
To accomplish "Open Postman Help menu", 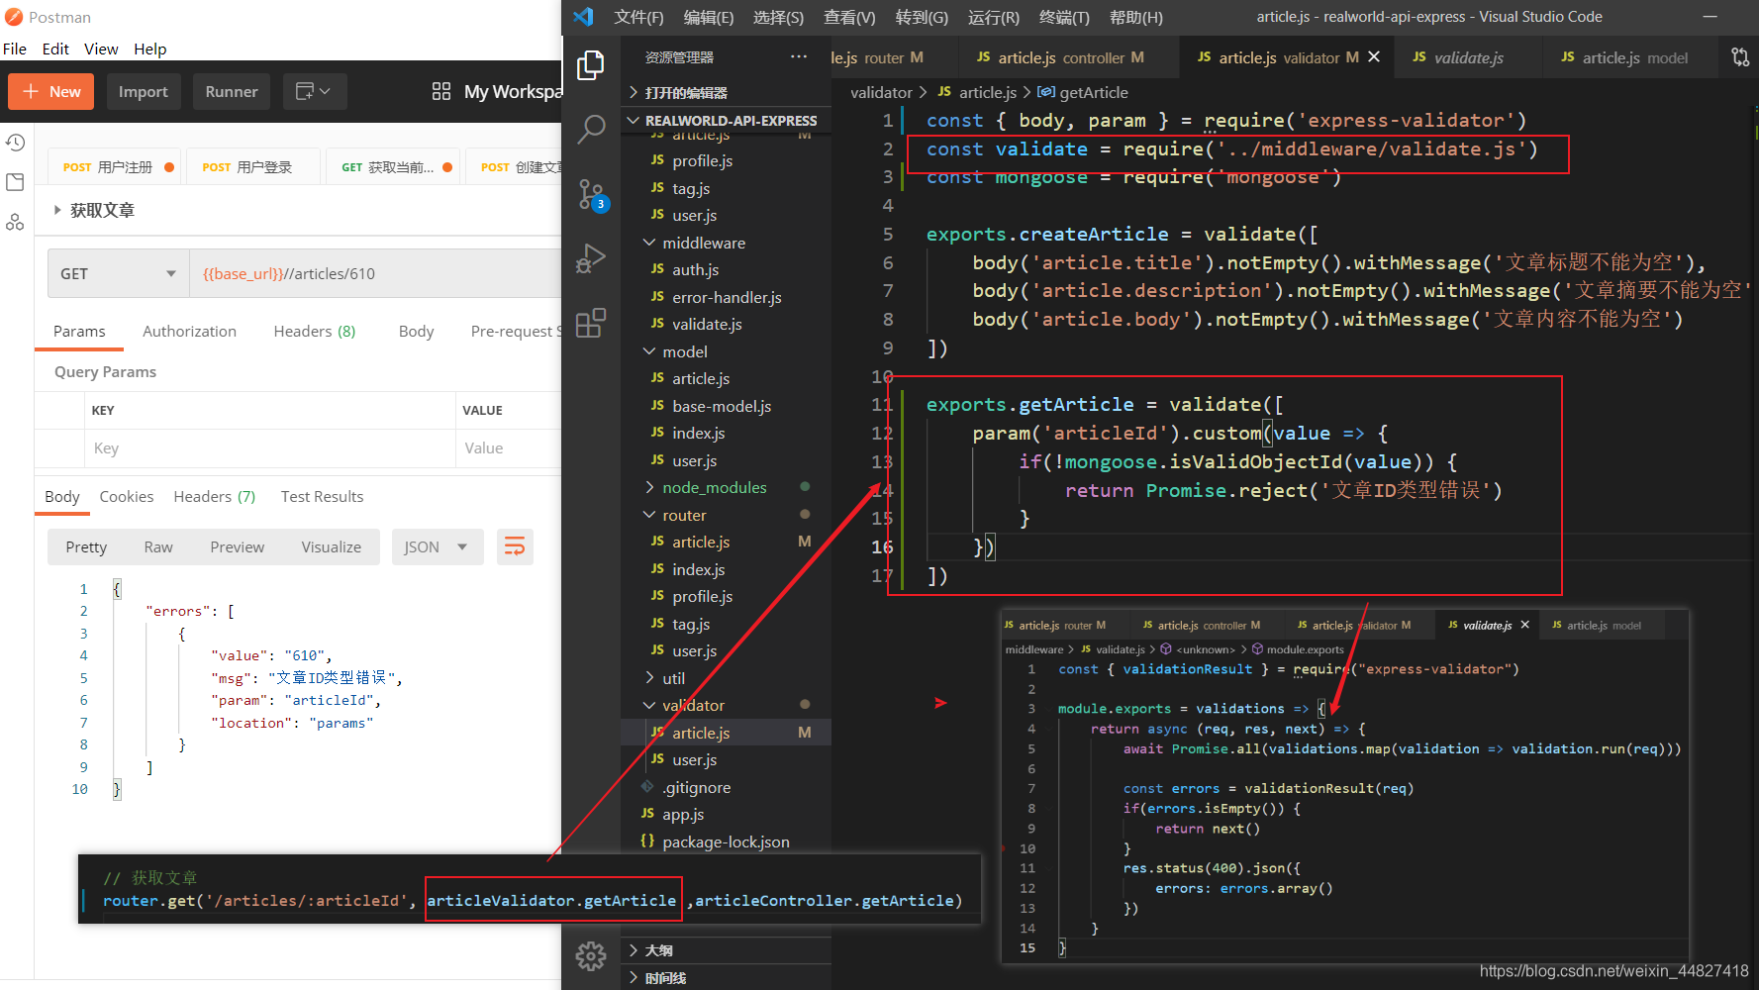I will click(150, 49).
